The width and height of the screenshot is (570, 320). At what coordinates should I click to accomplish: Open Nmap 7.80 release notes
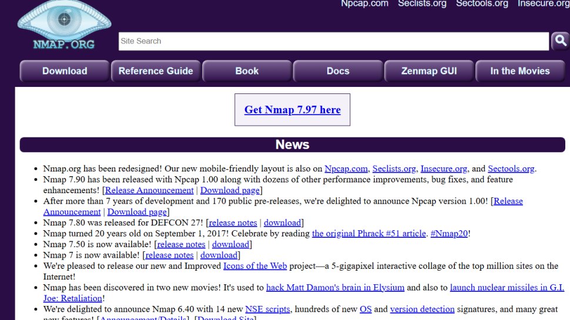click(233, 223)
